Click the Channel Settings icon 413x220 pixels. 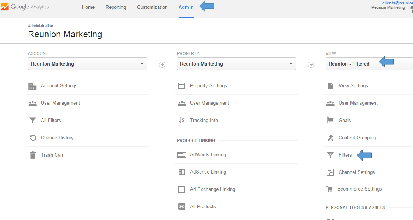click(x=330, y=172)
